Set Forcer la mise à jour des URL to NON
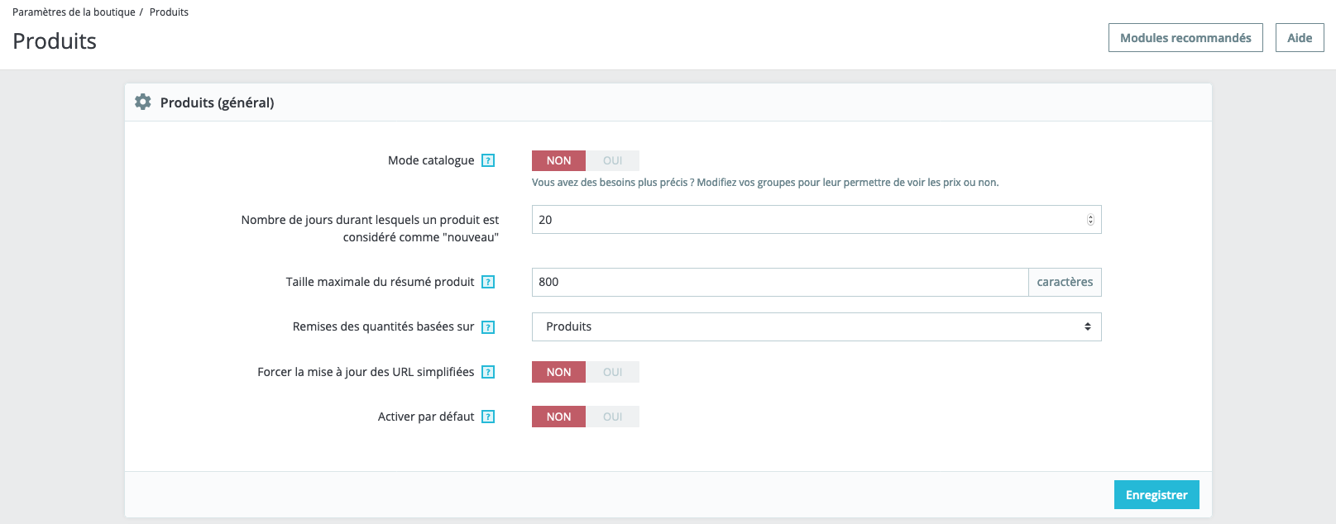 pos(558,372)
